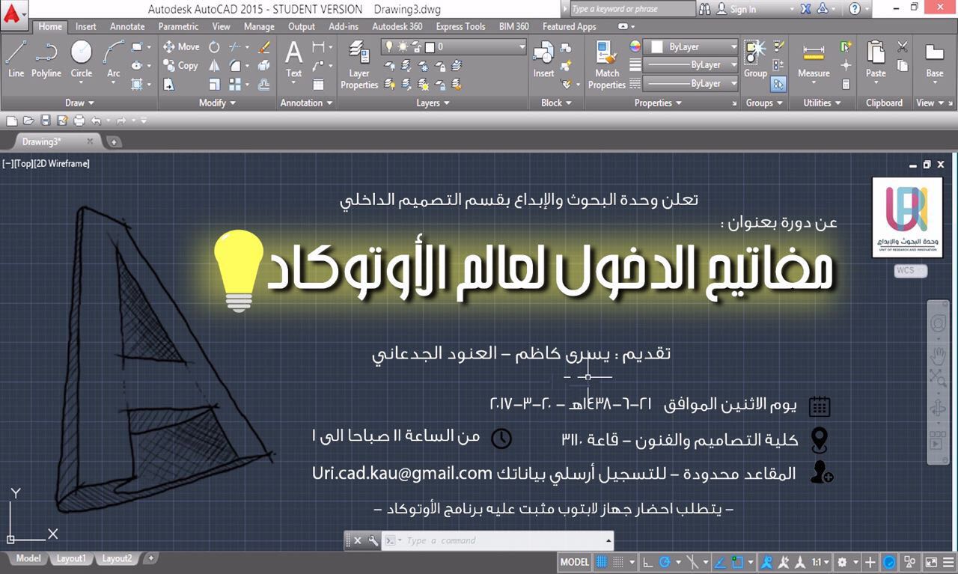Click the Copy tool in Modify panel

[x=181, y=66]
